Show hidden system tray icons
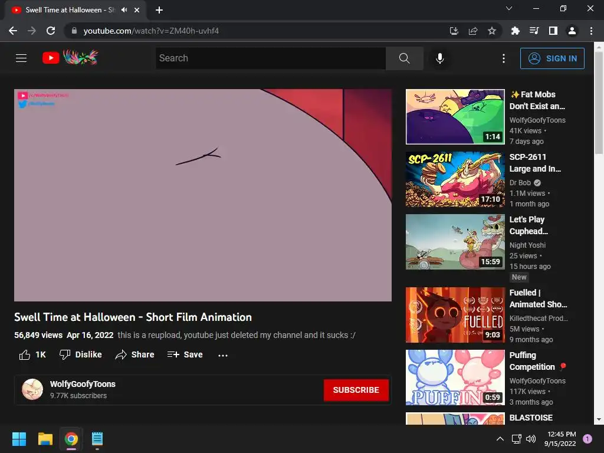 pyautogui.click(x=500, y=439)
